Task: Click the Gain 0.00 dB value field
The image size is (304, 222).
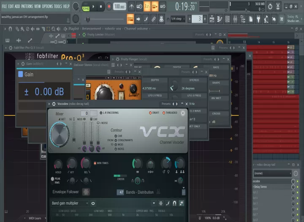Action: tap(44, 91)
